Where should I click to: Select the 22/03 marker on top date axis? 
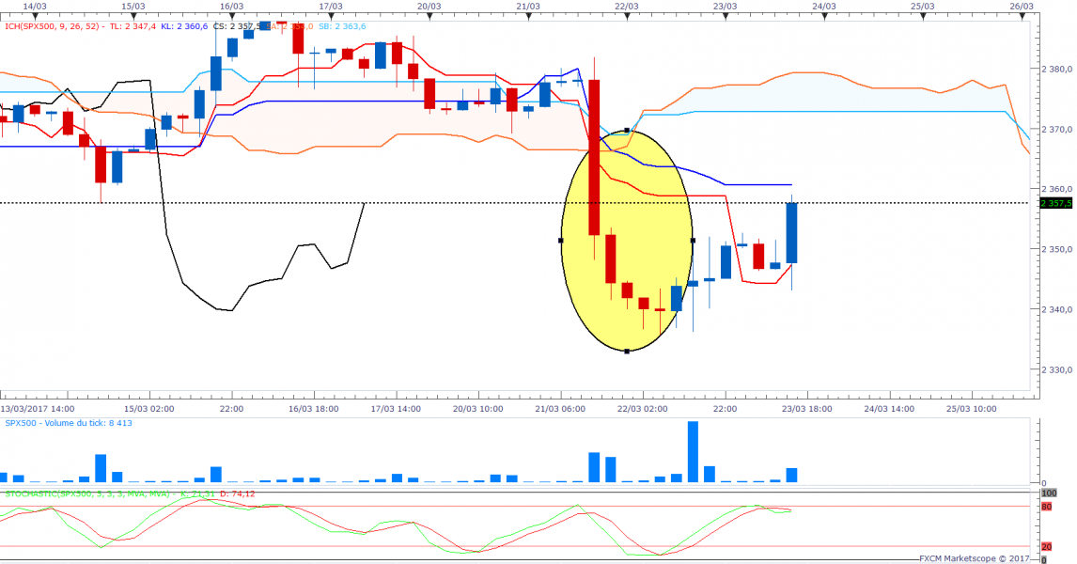tap(627, 6)
